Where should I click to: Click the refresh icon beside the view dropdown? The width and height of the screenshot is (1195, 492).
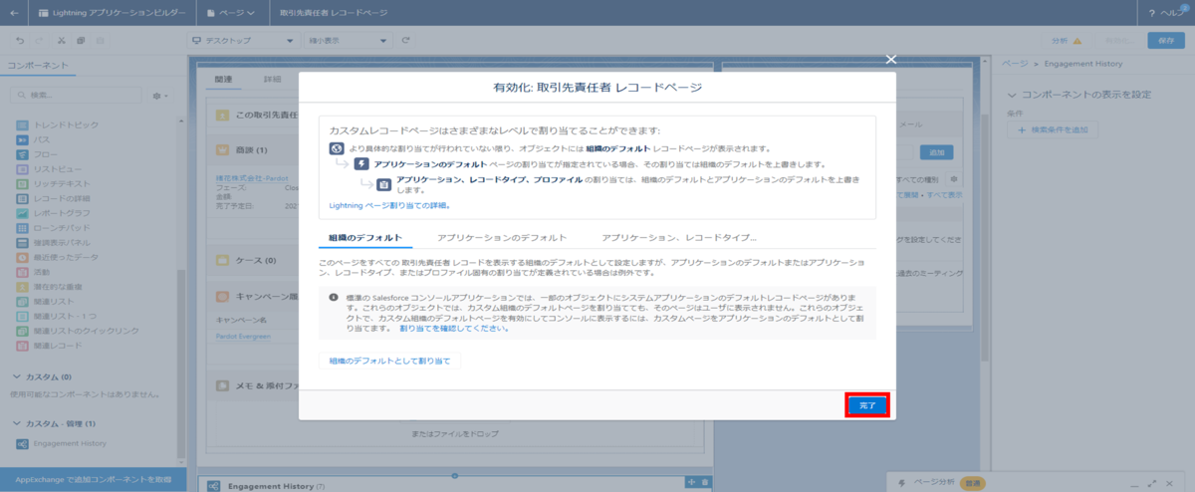pos(405,40)
